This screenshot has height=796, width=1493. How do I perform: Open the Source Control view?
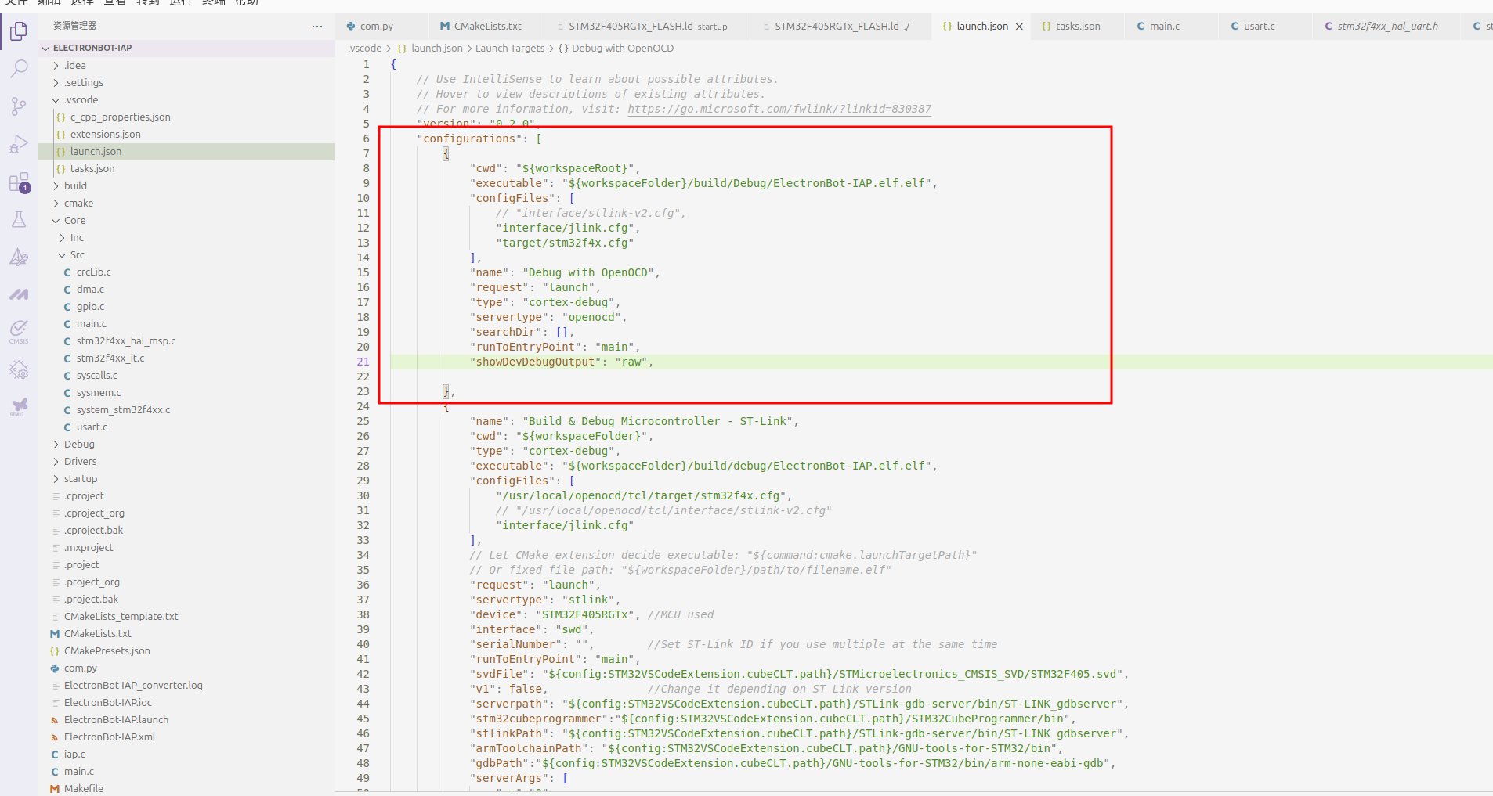pos(19,106)
